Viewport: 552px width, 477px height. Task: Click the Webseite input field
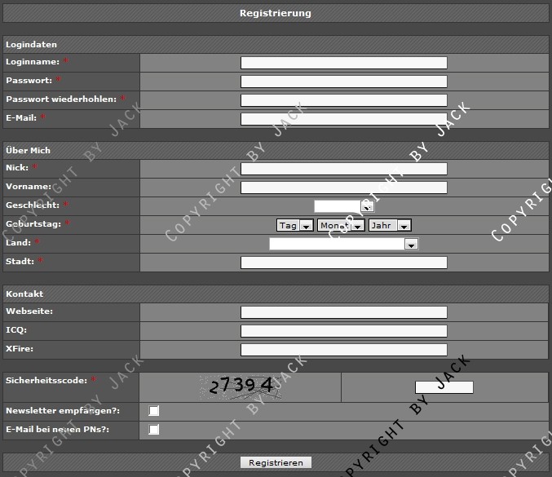point(344,312)
